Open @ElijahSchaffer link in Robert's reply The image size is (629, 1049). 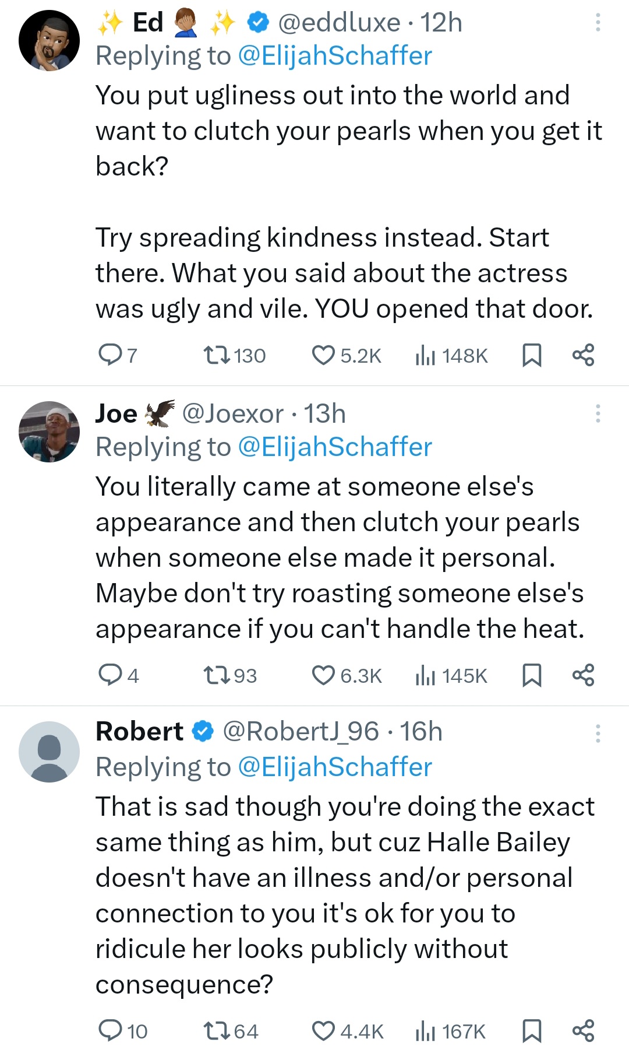click(x=335, y=767)
